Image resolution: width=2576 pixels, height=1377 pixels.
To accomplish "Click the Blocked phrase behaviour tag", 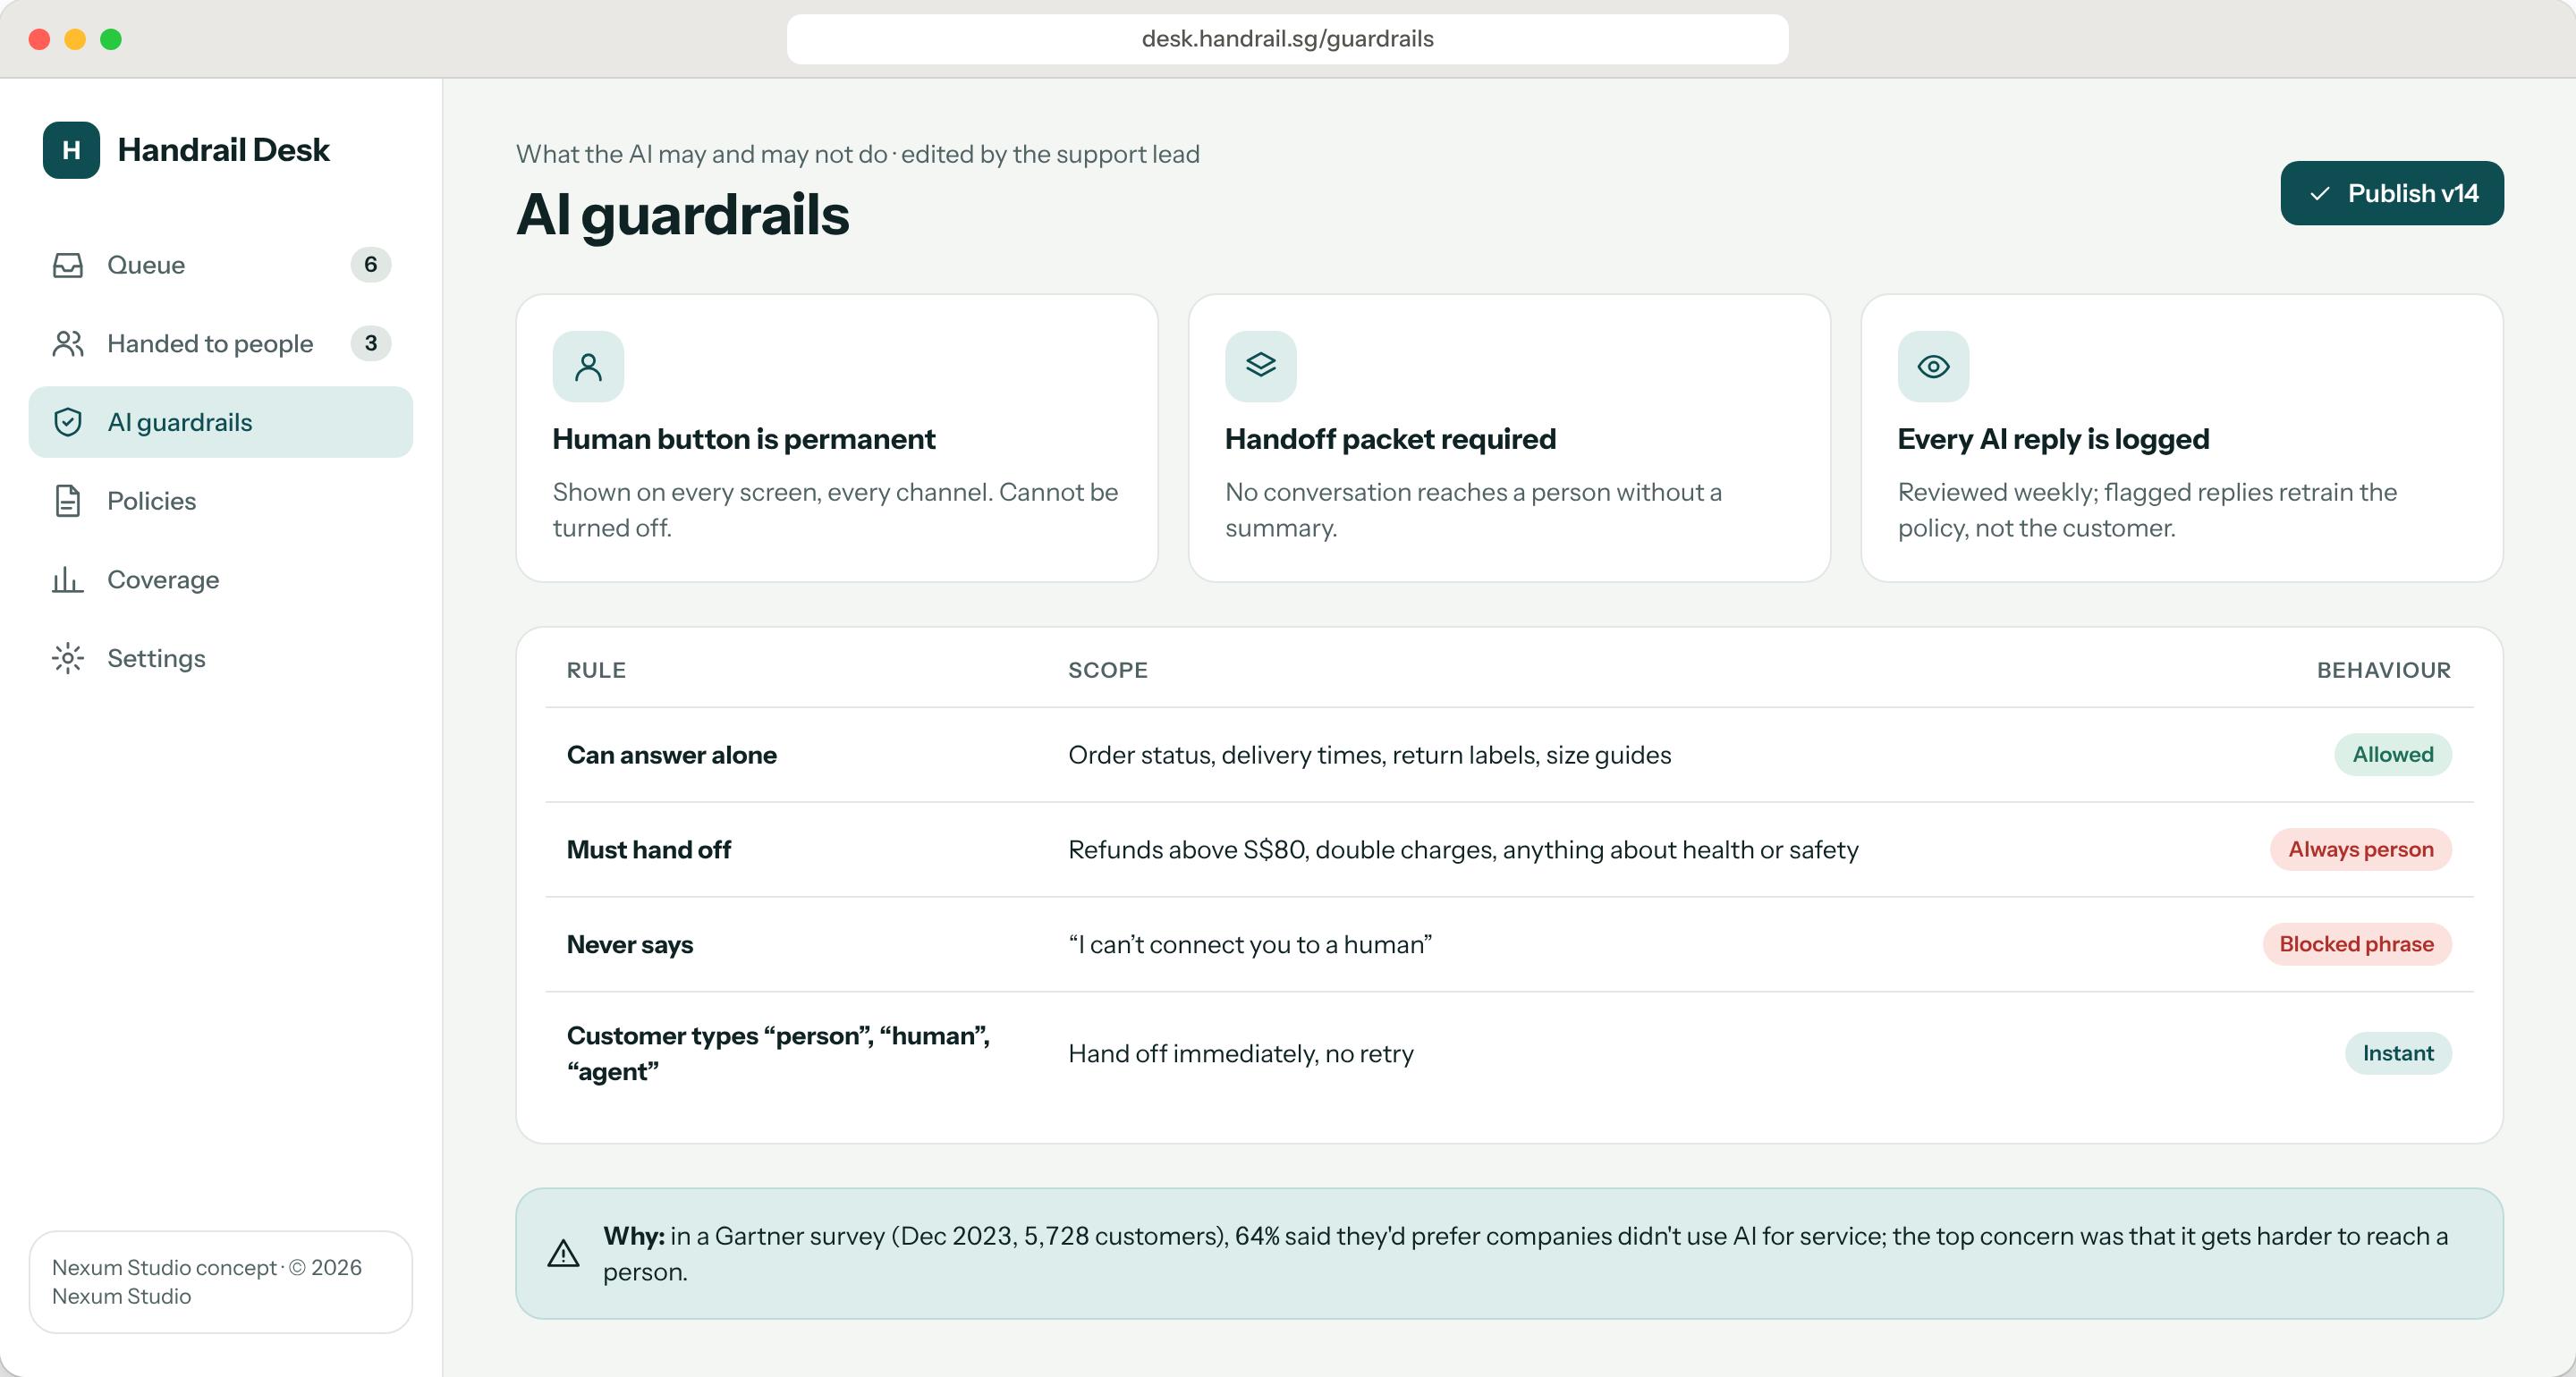I will (x=2356, y=945).
